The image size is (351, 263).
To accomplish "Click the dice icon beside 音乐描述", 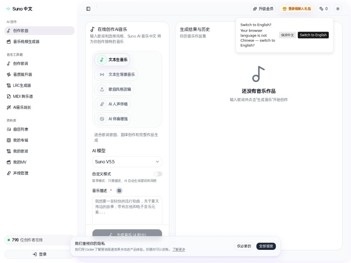I will pyautogui.click(x=119, y=191).
